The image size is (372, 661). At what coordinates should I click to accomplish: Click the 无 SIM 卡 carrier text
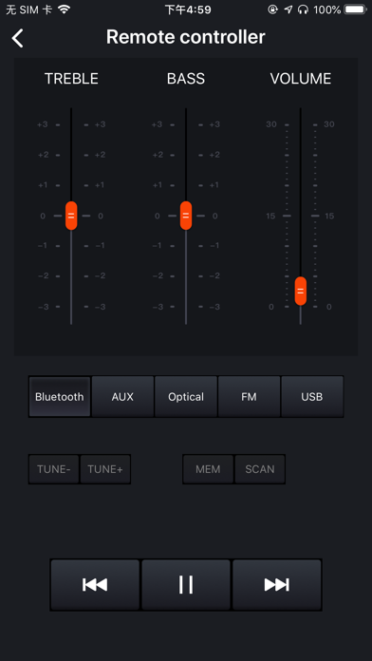pos(29,9)
